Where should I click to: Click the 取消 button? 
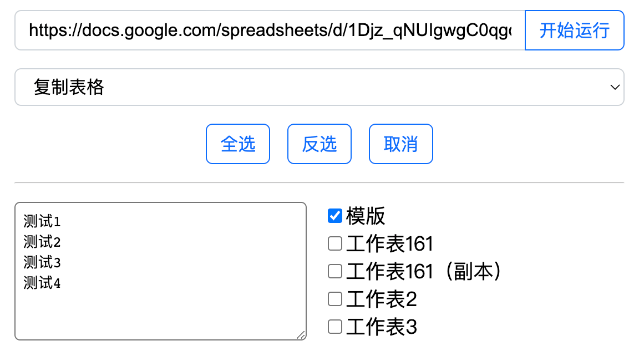[x=401, y=144]
